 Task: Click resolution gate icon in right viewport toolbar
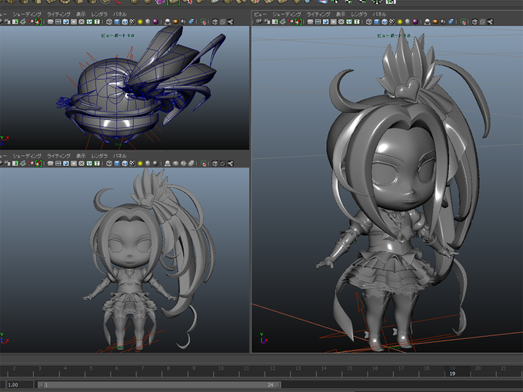tap(325, 22)
